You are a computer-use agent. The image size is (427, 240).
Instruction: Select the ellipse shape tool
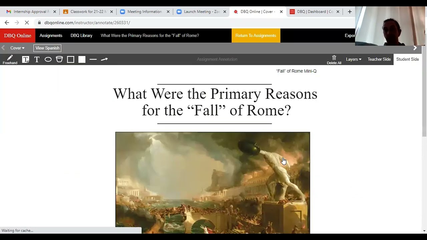[x=48, y=59]
